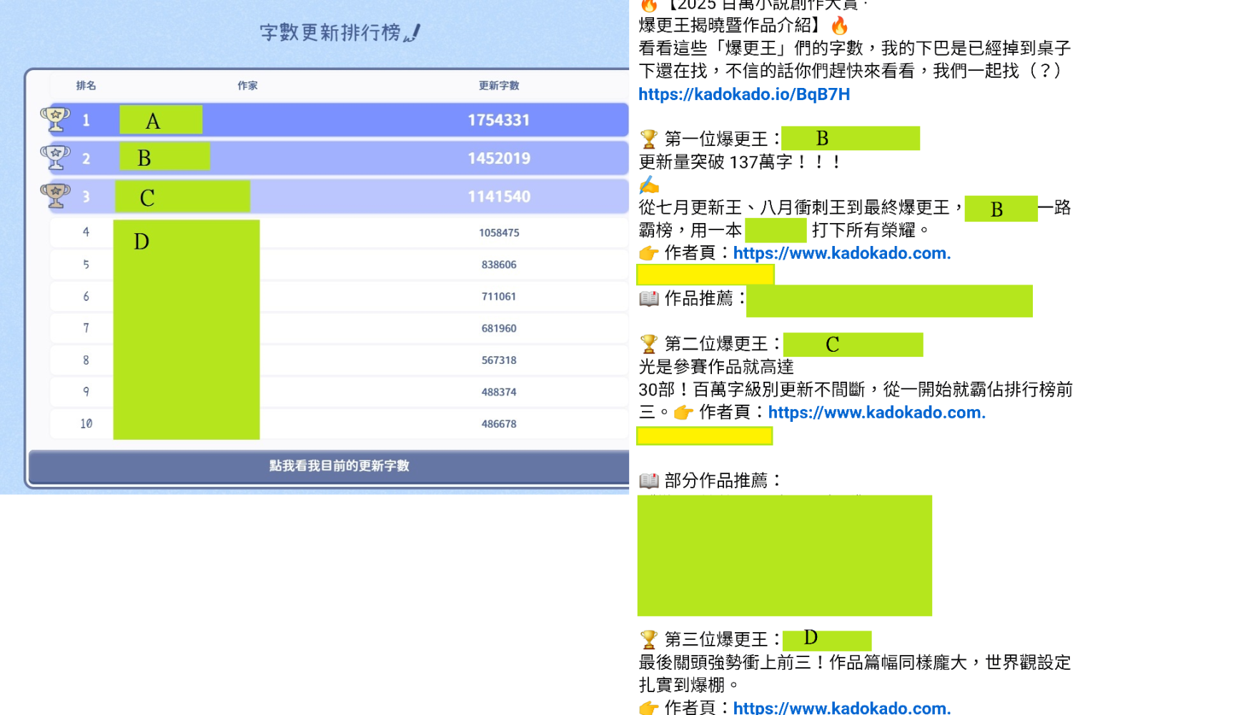
Task: Select the leaderboard row showing 1754331
Action: (338, 119)
